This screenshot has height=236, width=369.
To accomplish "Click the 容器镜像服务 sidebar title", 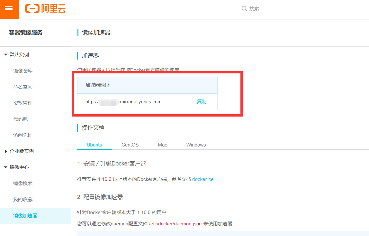I will (x=26, y=33).
